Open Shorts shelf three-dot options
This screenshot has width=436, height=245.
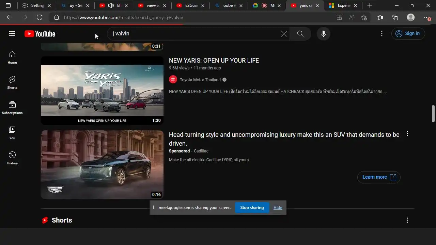(x=407, y=220)
